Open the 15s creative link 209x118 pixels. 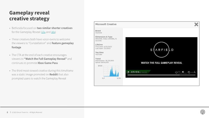(43, 32)
